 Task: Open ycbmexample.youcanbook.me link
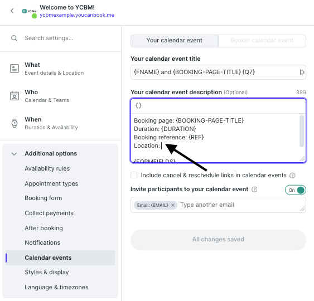click(x=77, y=15)
